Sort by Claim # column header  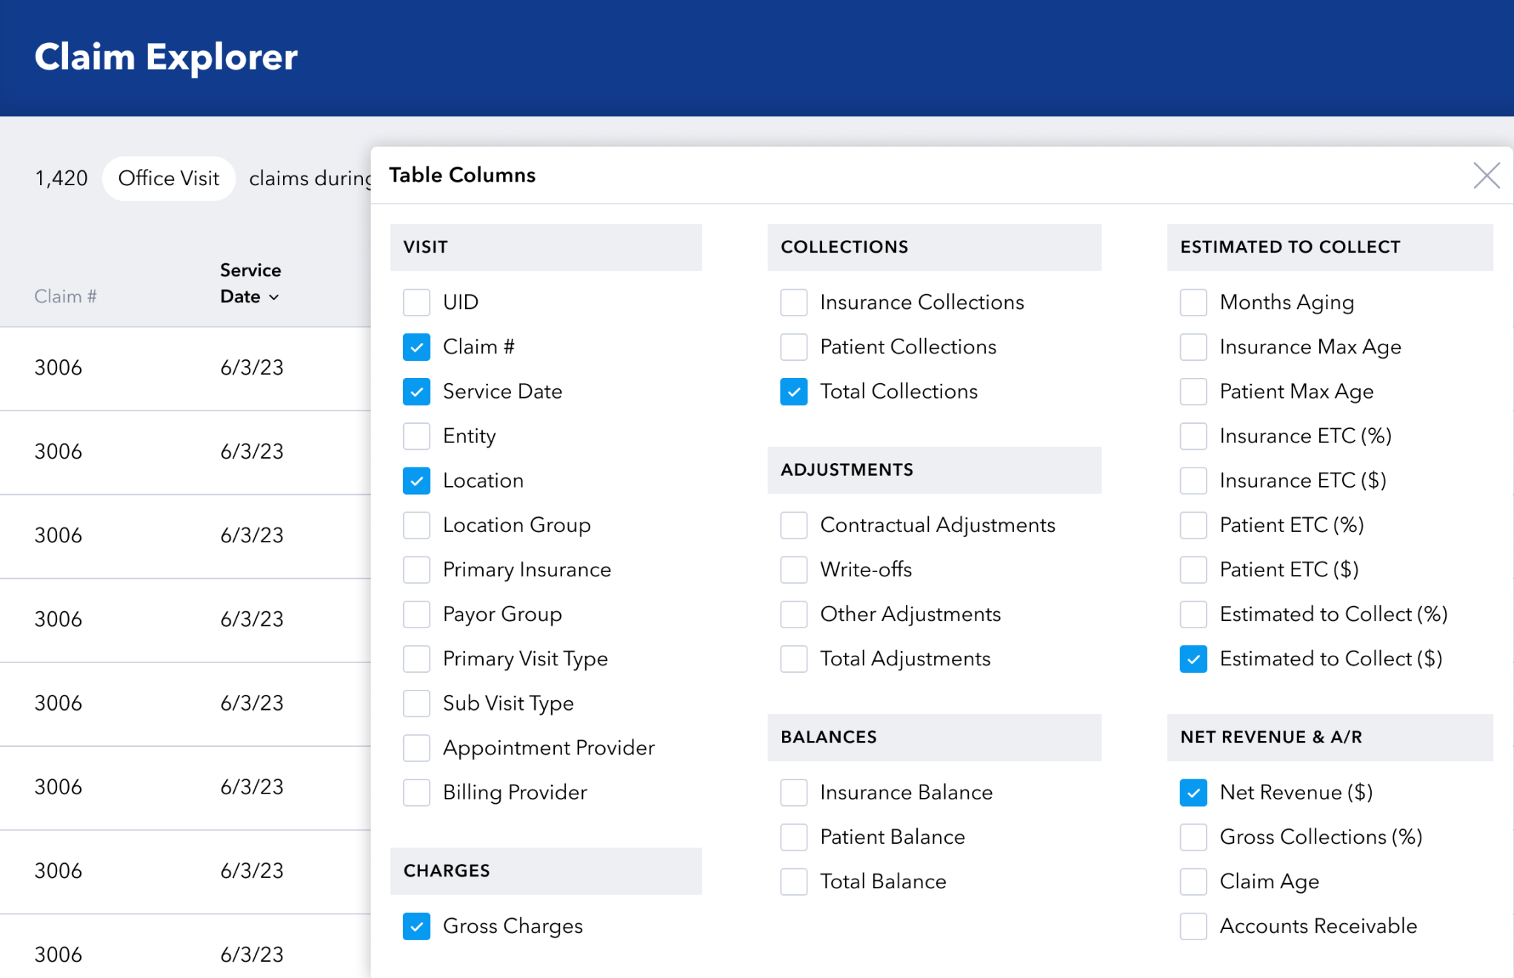pos(65,296)
